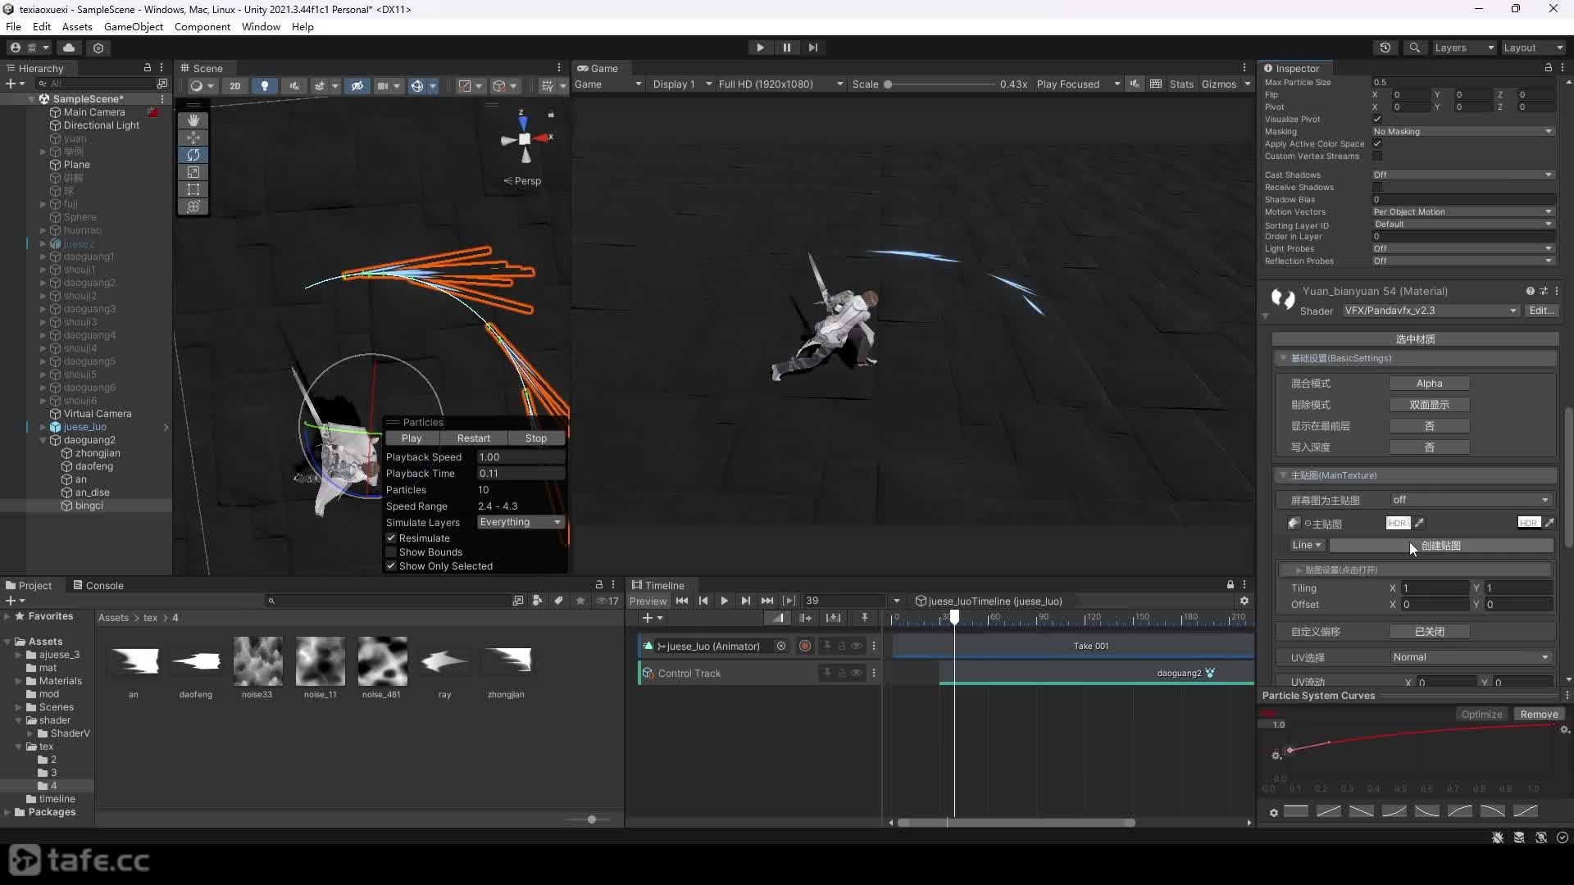Open the Shader dropdown VFX/Pandavfx_v2.3

pos(1431,311)
